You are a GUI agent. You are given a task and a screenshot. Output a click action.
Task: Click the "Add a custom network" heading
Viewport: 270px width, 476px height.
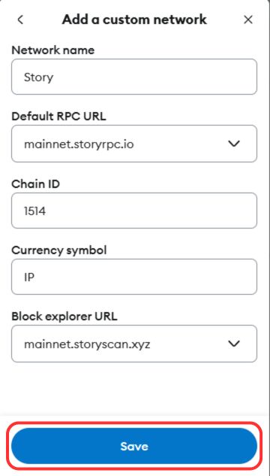(134, 20)
